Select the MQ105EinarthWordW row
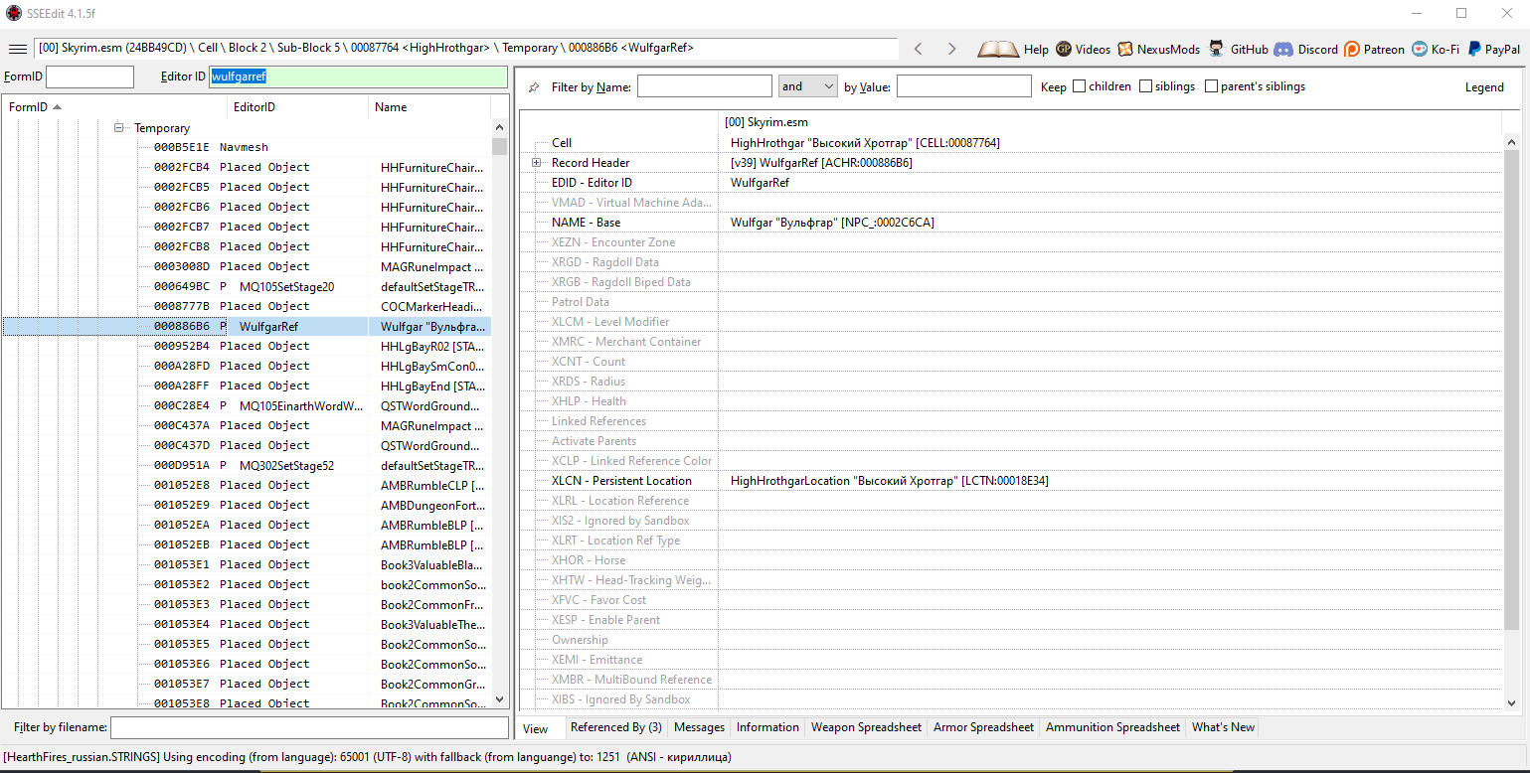Viewport: 1530px width, 773px height. (x=248, y=405)
